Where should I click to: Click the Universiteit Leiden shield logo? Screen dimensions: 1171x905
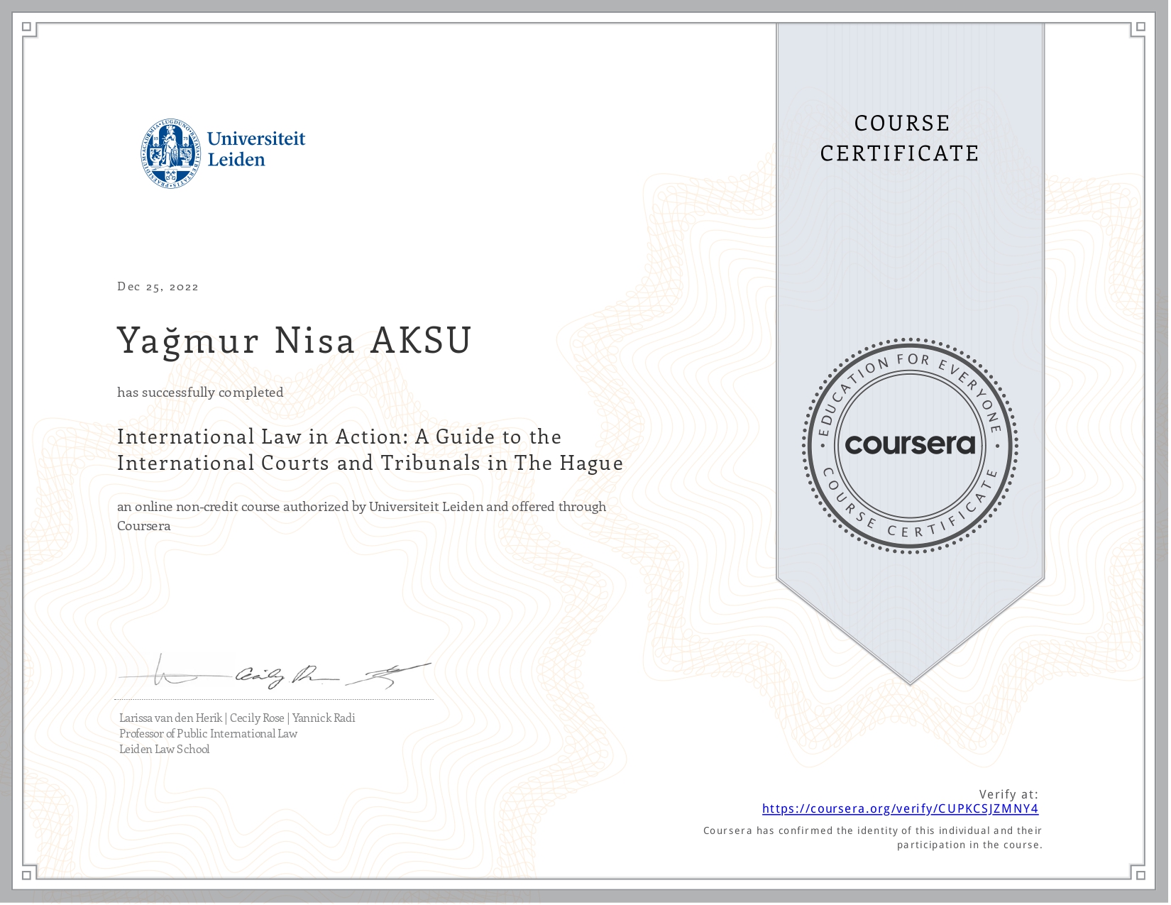tap(170, 150)
